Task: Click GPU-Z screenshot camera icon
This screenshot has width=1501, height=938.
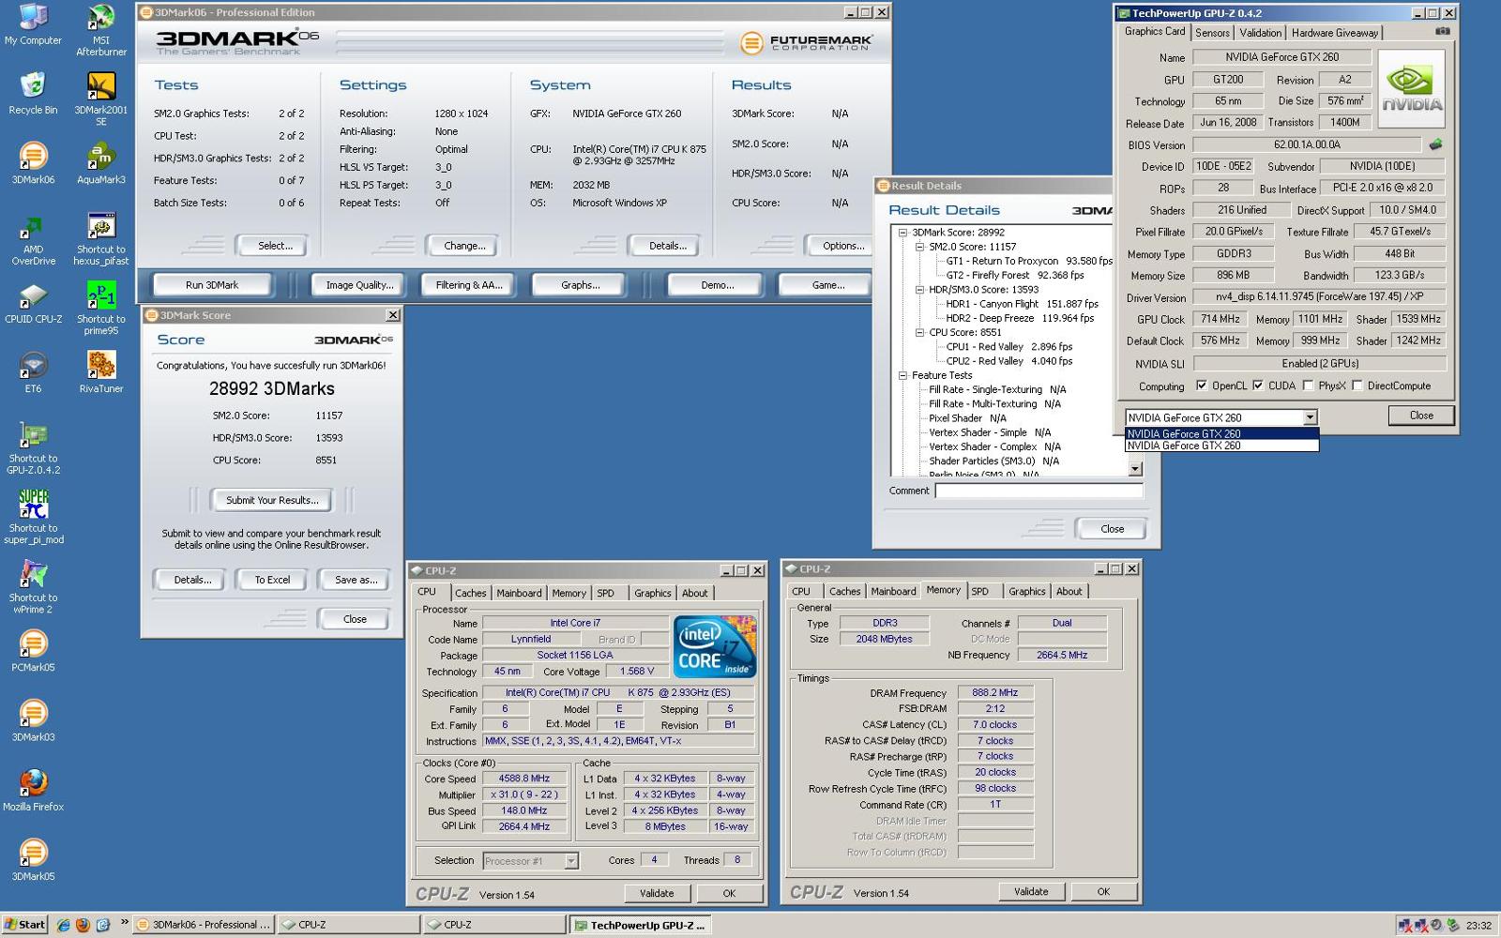Action: click(x=1443, y=31)
